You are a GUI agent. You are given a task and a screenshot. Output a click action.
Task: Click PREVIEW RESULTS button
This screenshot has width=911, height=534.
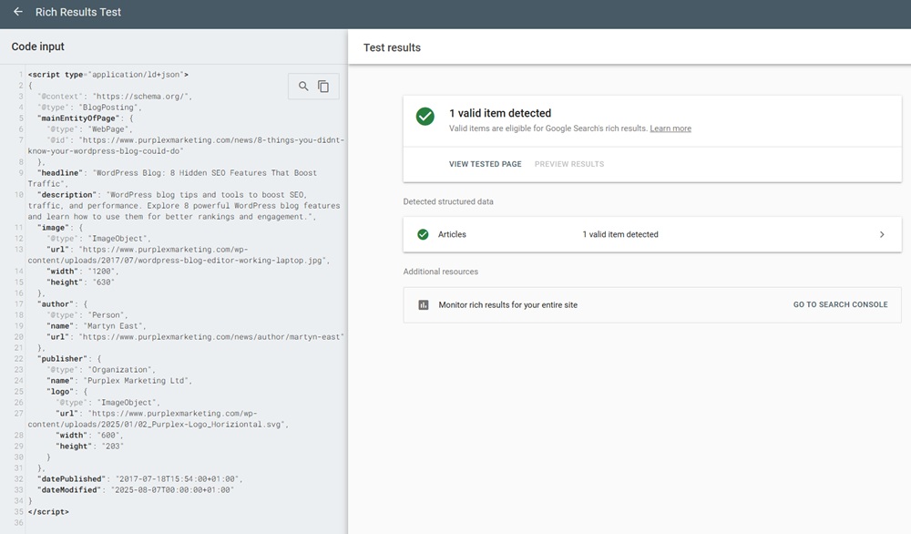569,164
